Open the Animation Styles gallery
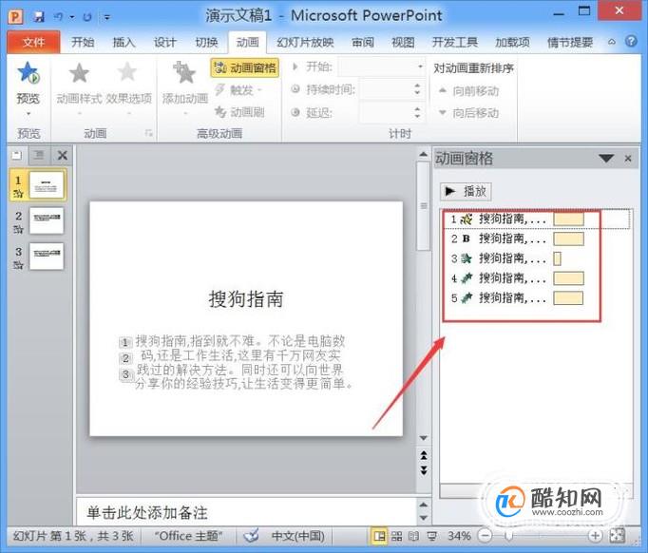 [x=79, y=86]
